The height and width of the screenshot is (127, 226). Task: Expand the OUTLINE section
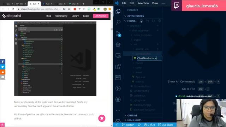[x=131, y=115]
